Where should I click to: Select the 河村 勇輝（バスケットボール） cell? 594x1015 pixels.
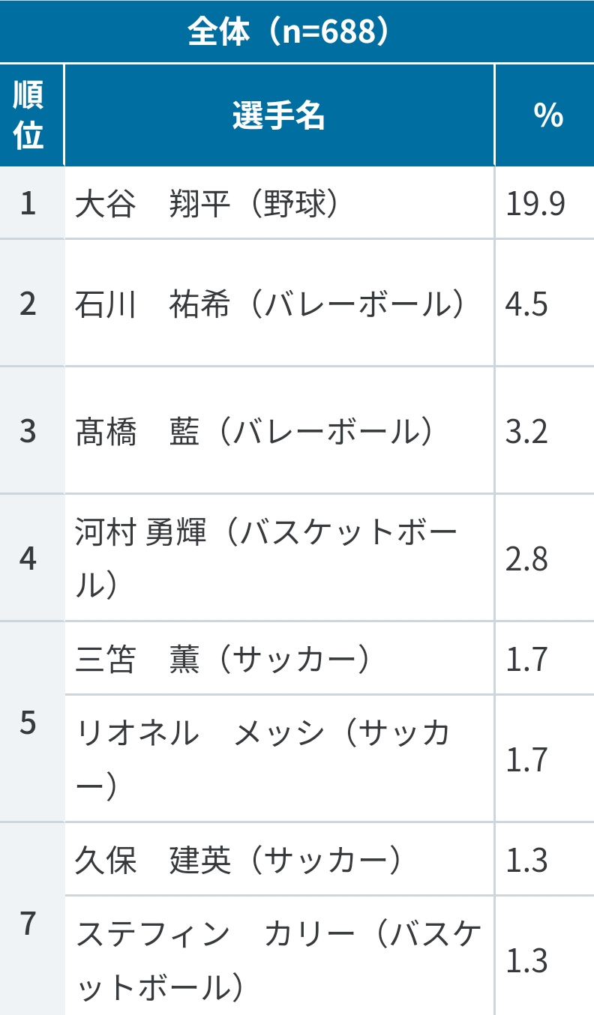point(279,558)
